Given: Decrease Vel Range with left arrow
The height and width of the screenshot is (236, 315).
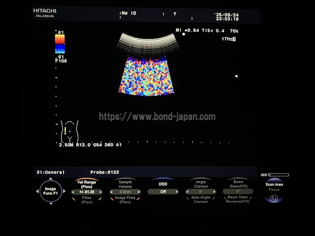Looking at the screenshot, I should click(74, 192).
